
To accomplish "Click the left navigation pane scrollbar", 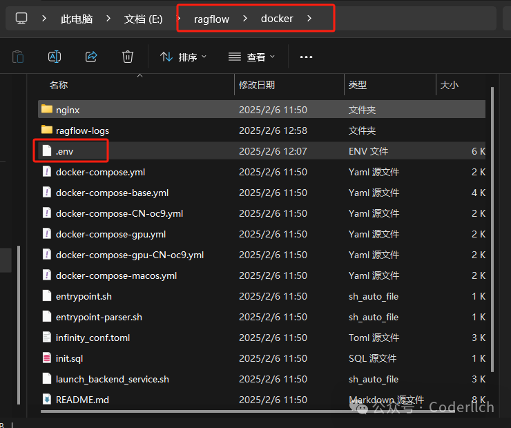I will [x=19, y=324].
